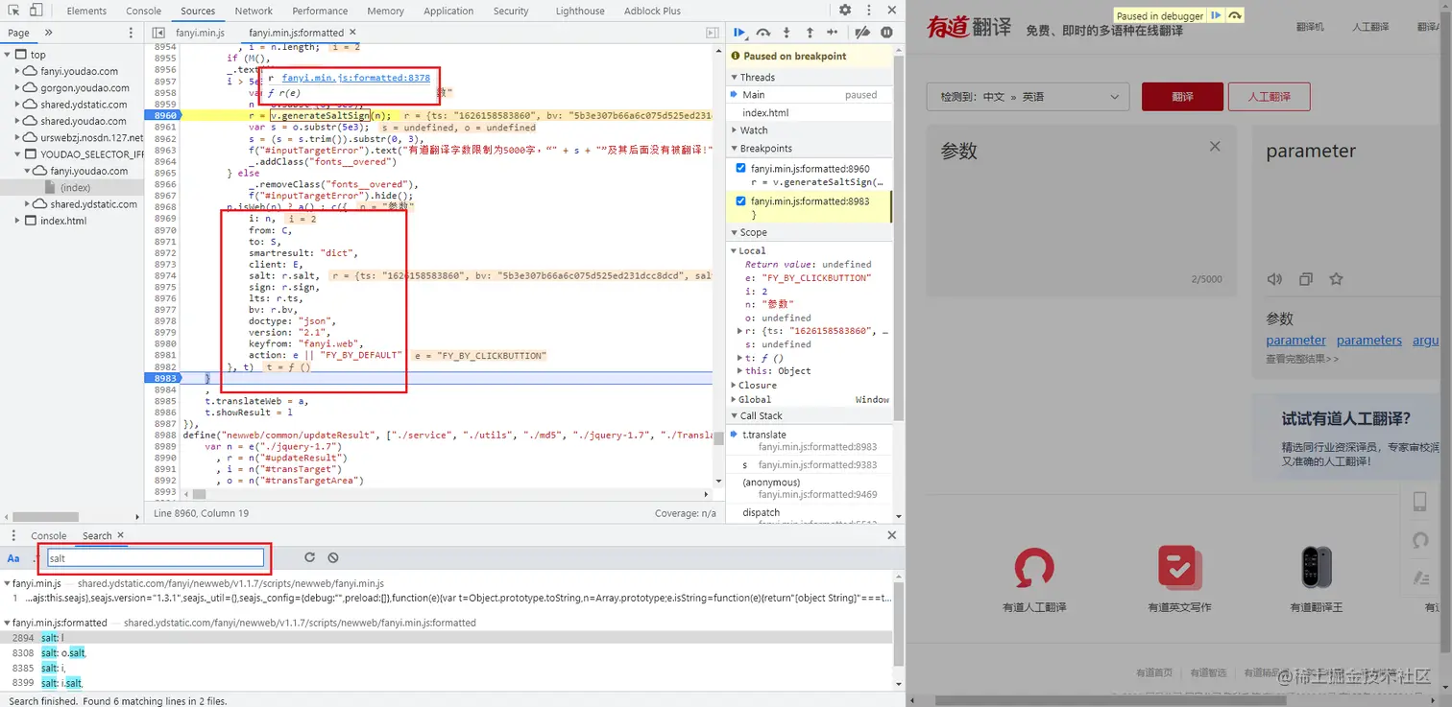Step into next function call
The width and height of the screenshot is (1452, 707).
tap(787, 32)
